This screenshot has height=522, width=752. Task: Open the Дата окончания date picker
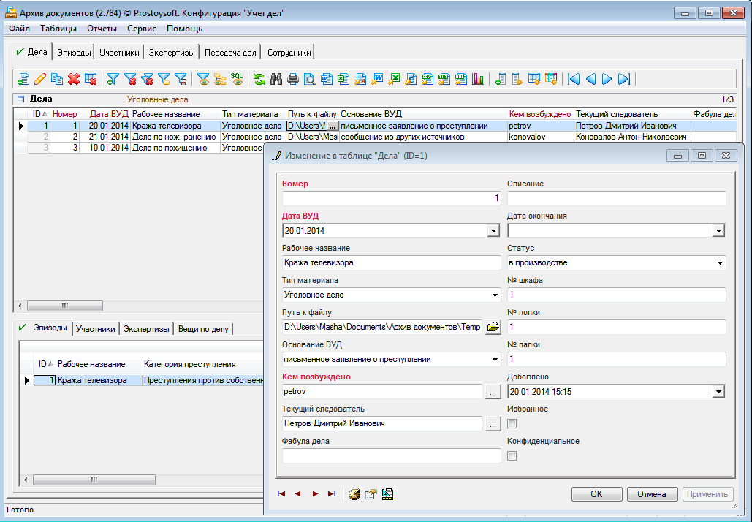(719, 231)
